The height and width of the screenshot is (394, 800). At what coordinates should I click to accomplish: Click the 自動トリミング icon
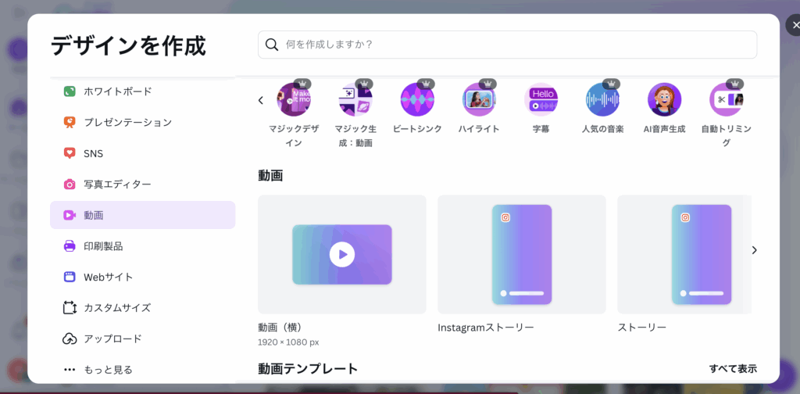[726, 100]
